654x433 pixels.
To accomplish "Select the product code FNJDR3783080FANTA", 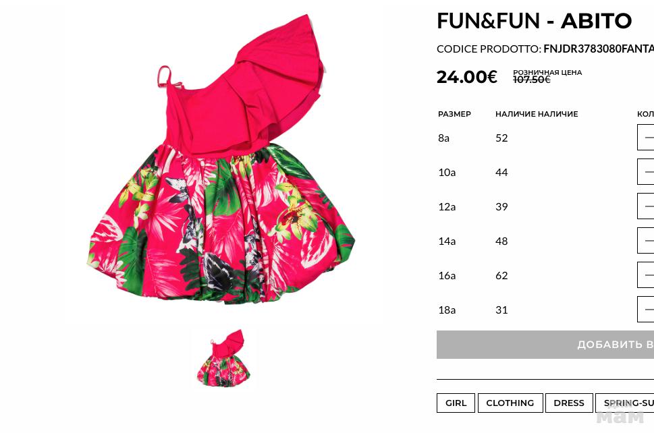I will coord(599,49).
